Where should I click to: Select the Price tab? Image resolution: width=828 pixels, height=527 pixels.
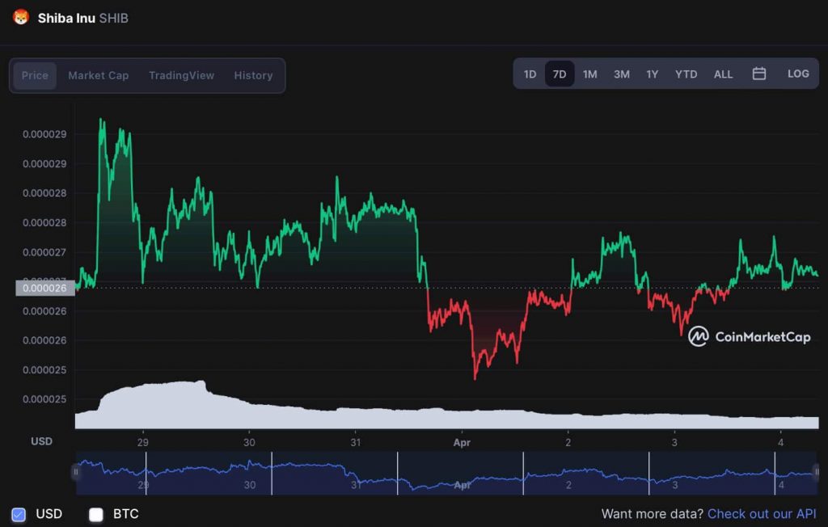click(x=34, y=75)
